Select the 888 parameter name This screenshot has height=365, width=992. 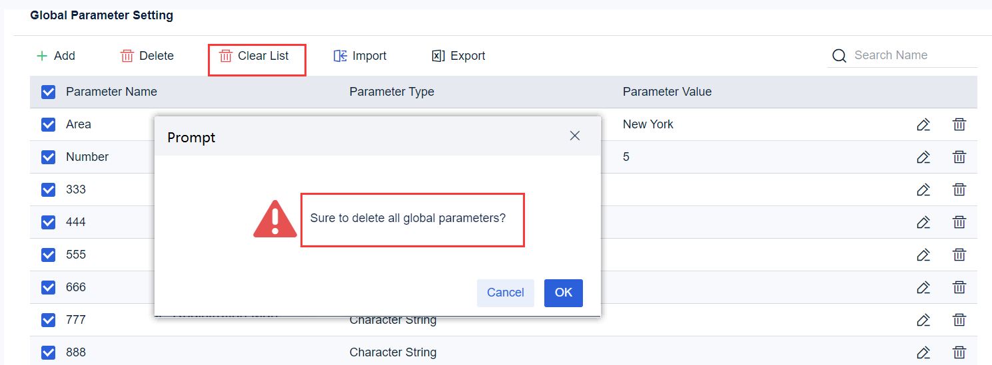(x=76, y=352)
